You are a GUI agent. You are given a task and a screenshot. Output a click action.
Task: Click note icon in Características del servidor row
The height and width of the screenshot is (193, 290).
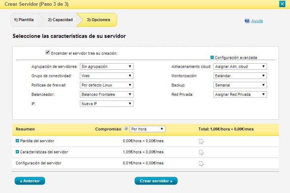pos(201,152)
